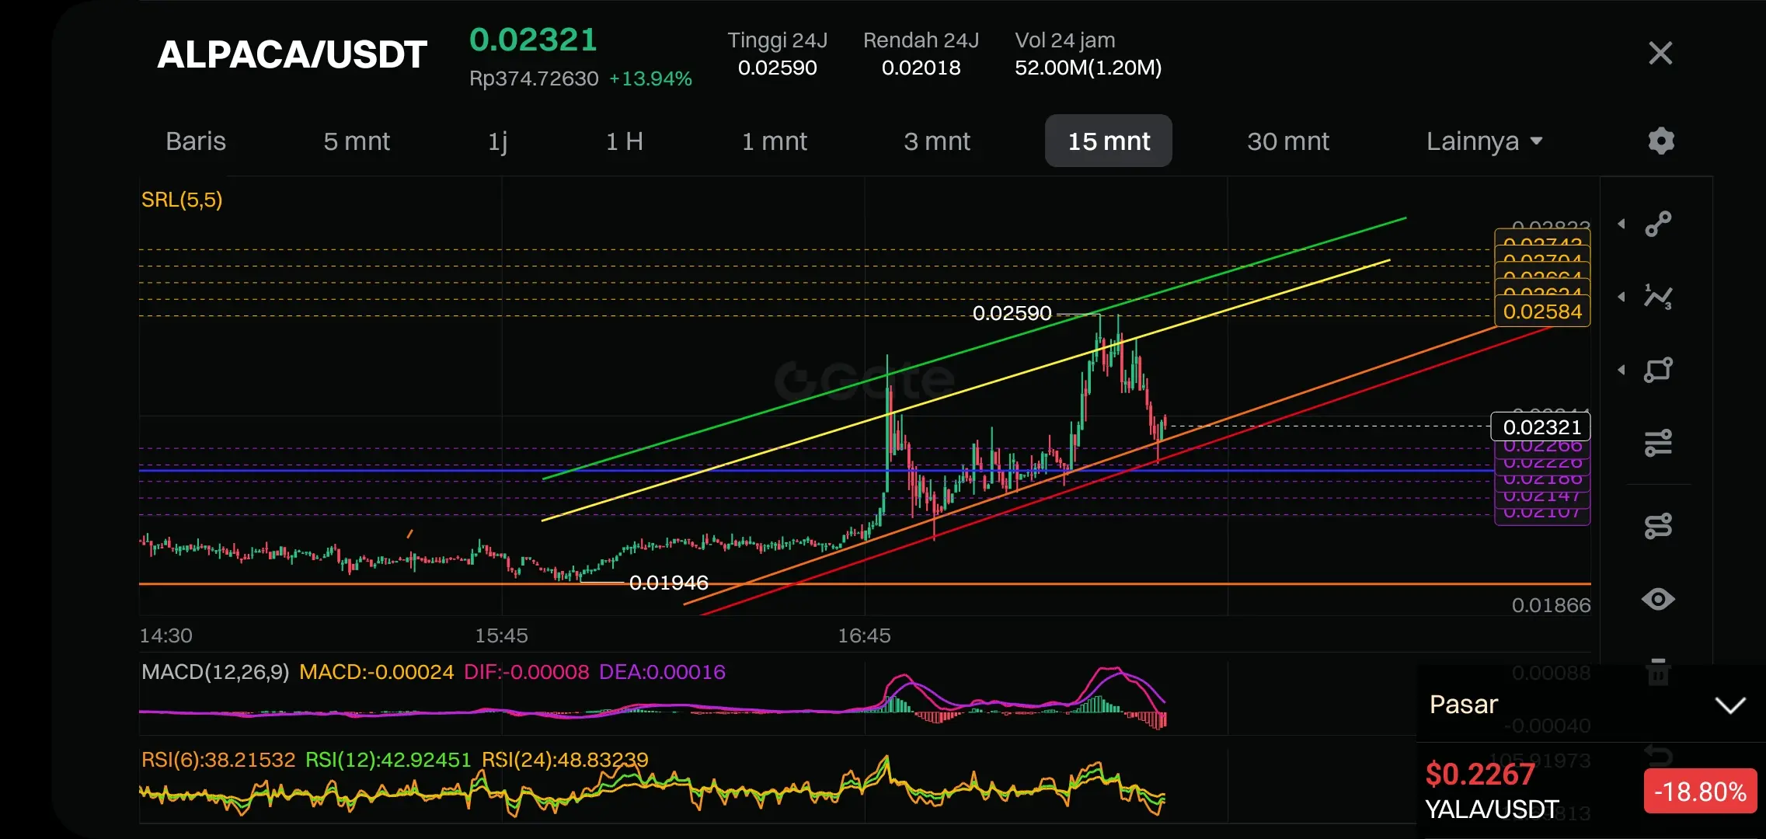Select the rectangle shape drawing tool
Image resolution: width=1766 pixels, height=839 pixels.
(x=1658, y=370)
